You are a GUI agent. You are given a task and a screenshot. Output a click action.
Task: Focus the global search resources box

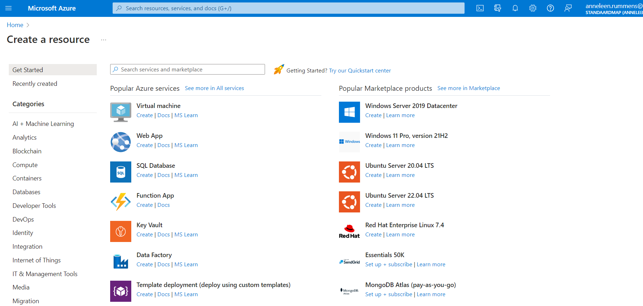(x=289, y=8)
